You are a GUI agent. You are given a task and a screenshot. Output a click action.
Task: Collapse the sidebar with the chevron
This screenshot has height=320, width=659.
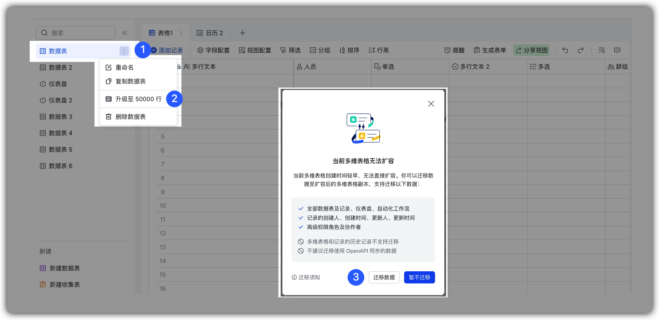(x=124, y=32)
